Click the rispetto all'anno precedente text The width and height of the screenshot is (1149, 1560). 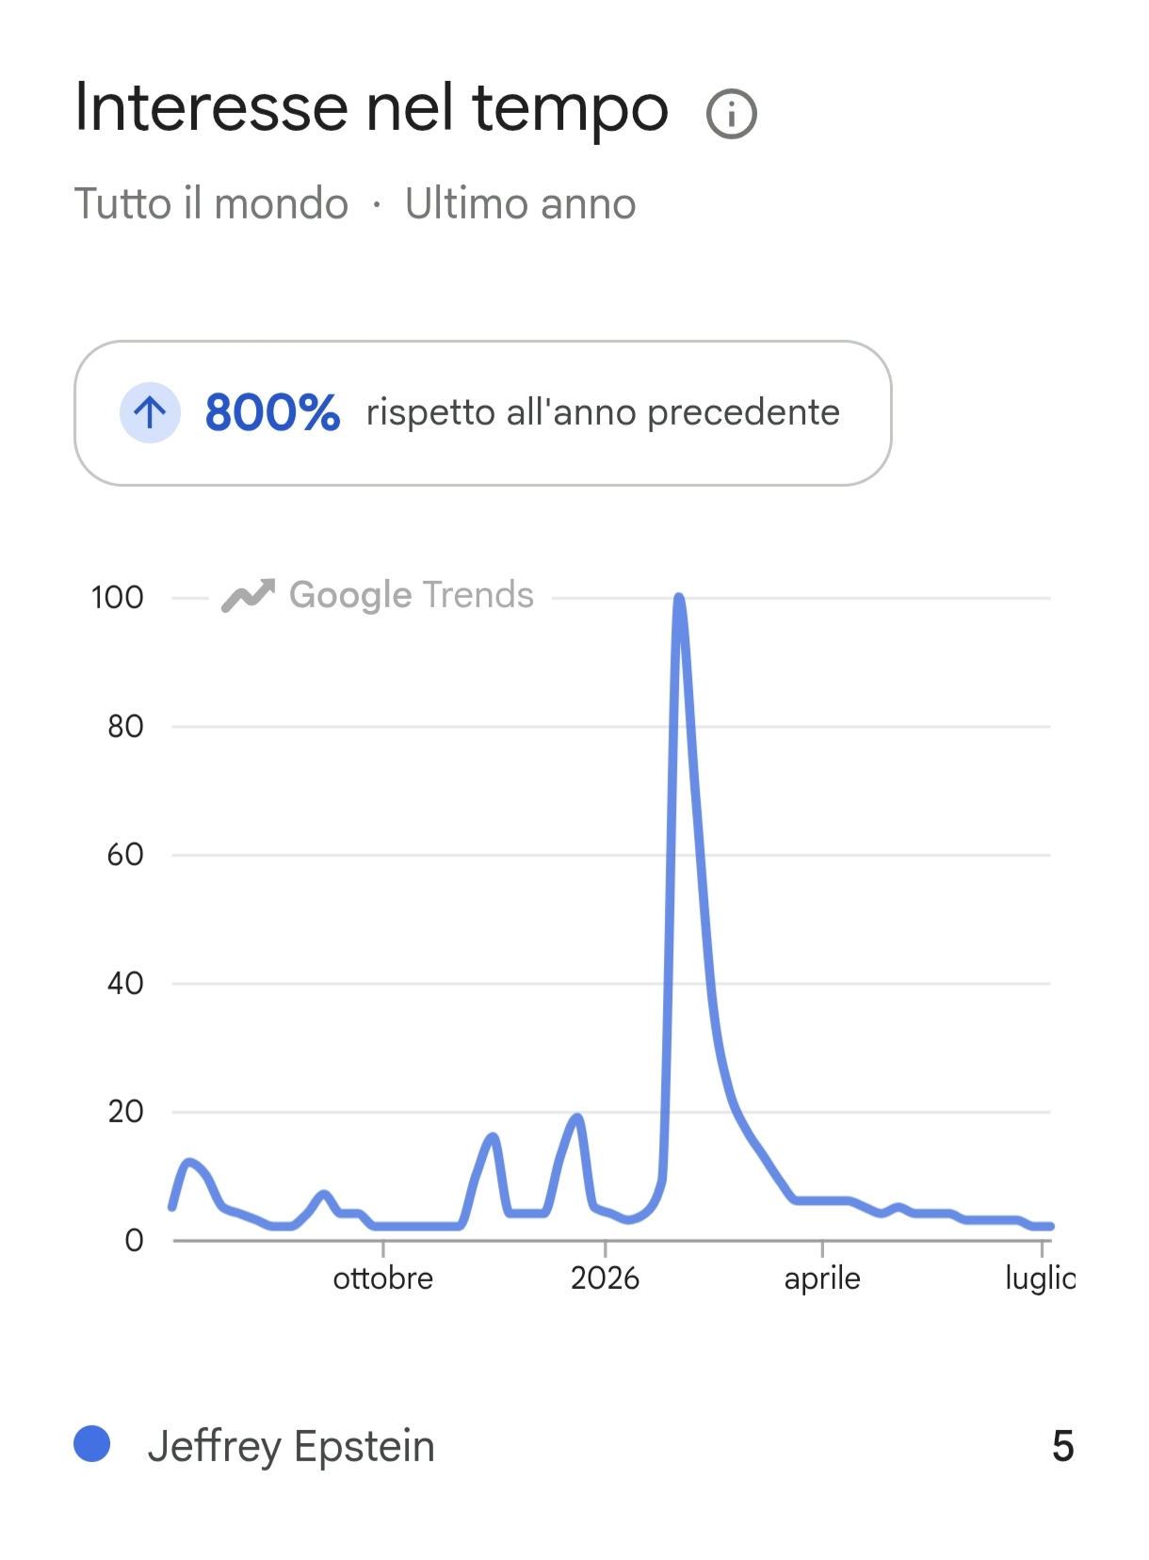[603, 412]
